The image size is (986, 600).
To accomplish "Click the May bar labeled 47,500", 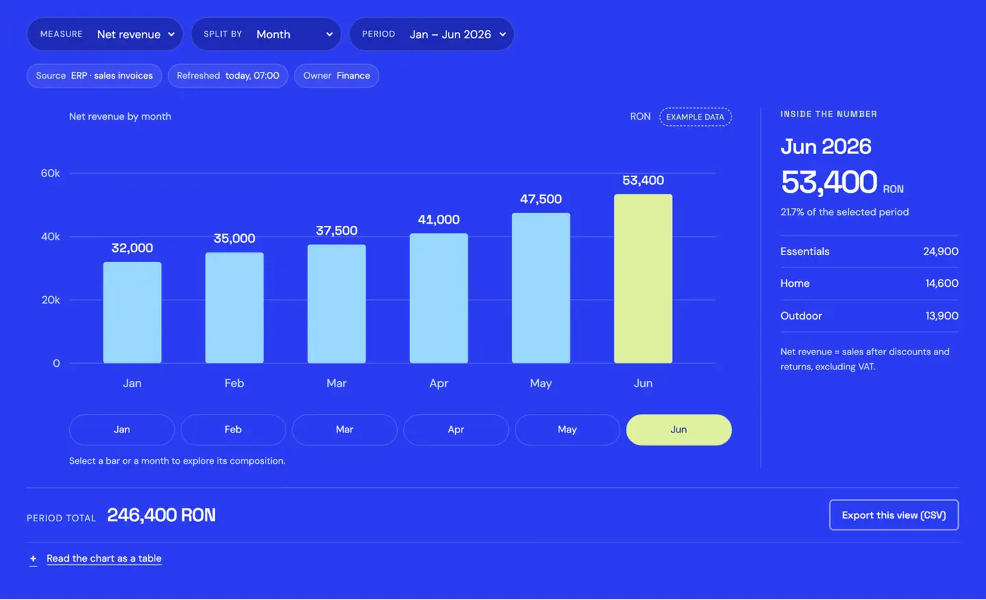I will (541, 288).
